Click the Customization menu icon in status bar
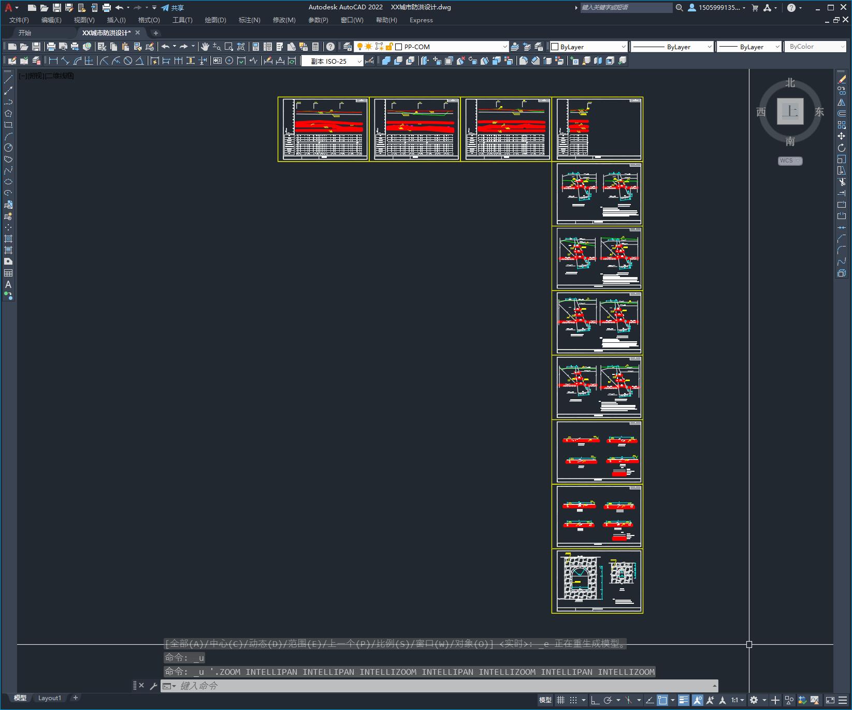The width and height of the screenshot is (852, 710). coord(843,700)
